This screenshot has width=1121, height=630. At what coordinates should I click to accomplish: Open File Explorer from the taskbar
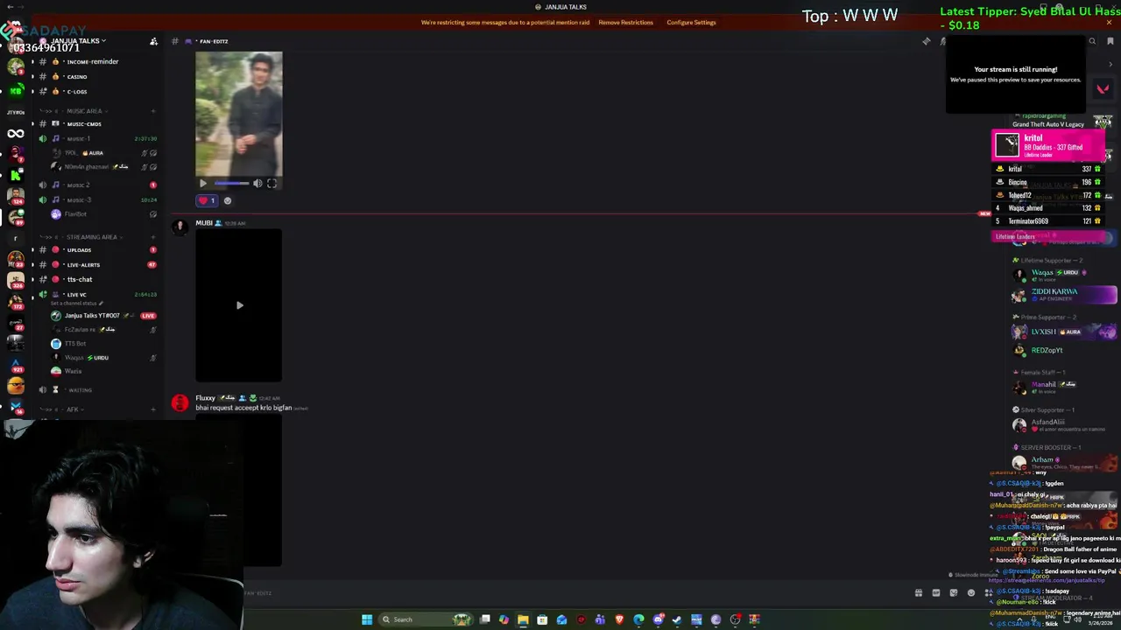[523, 619]
